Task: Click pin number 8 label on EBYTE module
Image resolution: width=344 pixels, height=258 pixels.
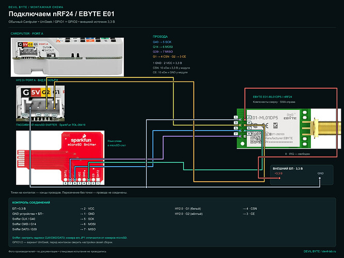Action: [249, 134]
